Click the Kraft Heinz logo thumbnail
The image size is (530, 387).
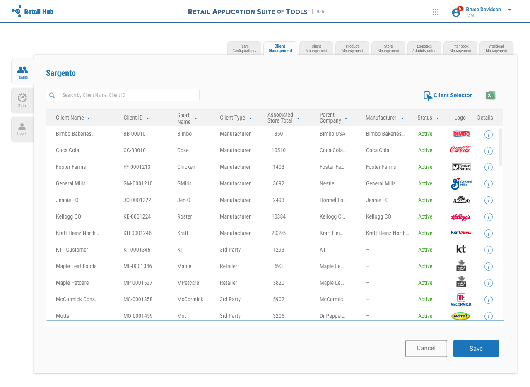coord(461,233)
